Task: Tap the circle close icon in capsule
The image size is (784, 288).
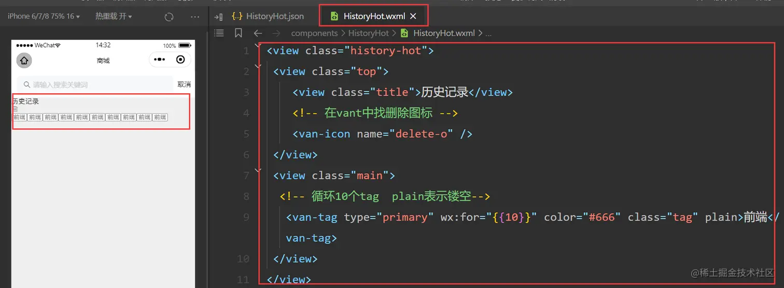Action: coord(180,60)
